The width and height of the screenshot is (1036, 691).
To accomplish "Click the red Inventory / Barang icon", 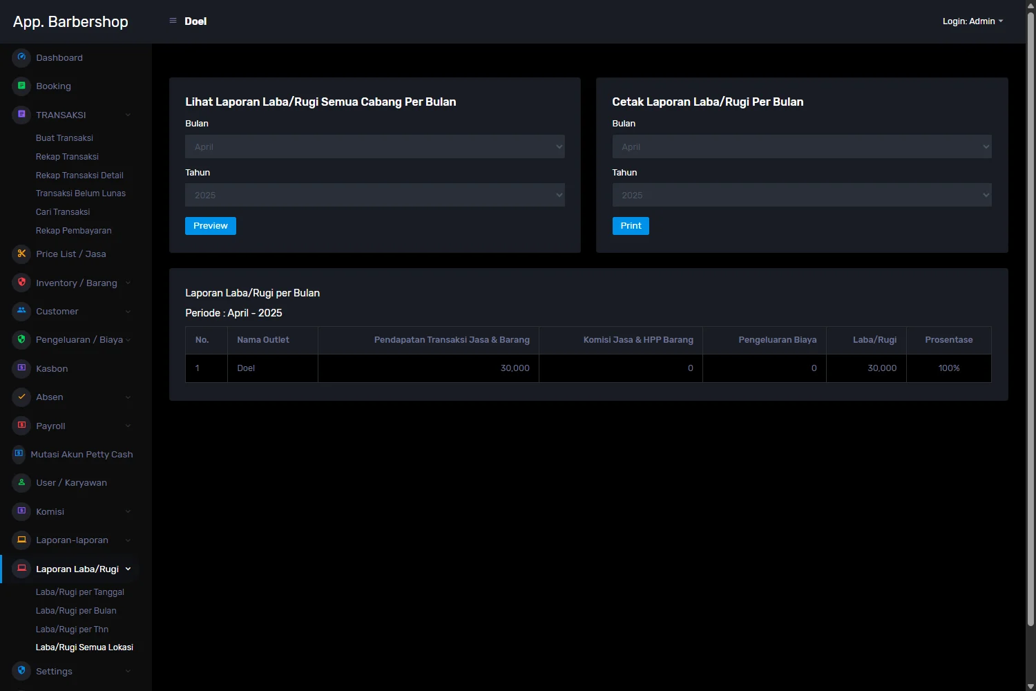I will tap(21, 282).
